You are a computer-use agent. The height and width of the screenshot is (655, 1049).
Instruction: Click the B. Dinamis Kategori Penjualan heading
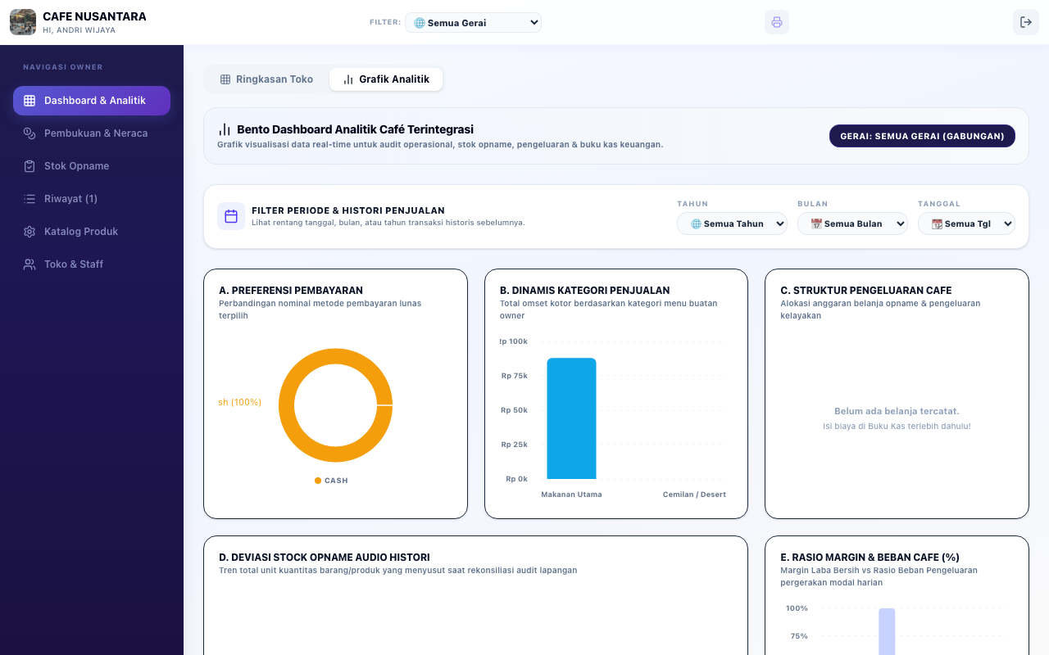pyautogui.click(x=584, y=291)
